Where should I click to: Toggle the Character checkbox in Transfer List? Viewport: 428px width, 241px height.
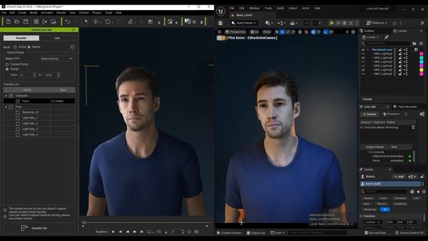[11, 96]
